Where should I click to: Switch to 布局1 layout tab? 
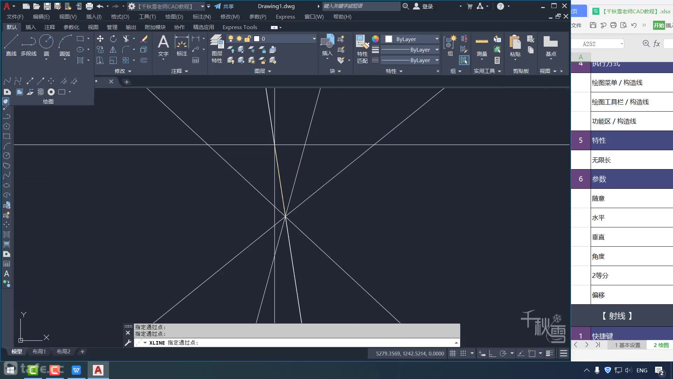(39, 351)
